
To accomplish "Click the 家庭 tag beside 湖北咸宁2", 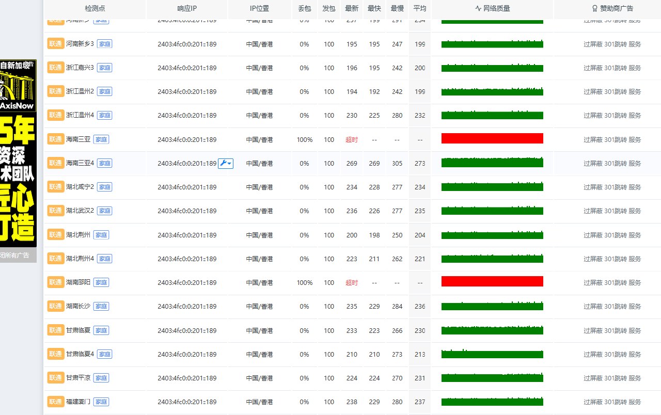I will [104, 187].
